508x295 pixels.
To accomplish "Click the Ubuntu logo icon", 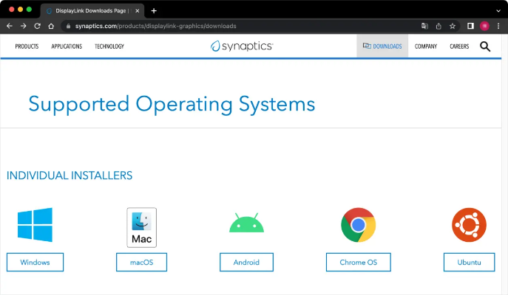I will [469, 225].
